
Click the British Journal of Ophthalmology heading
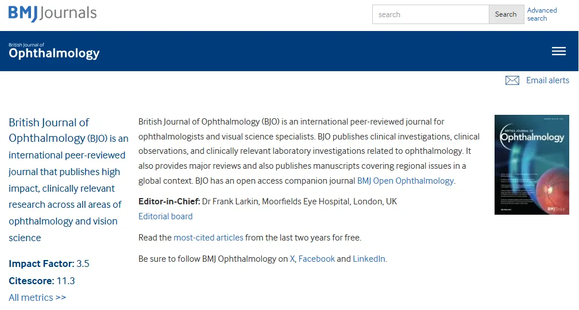[x=49, y=130]
